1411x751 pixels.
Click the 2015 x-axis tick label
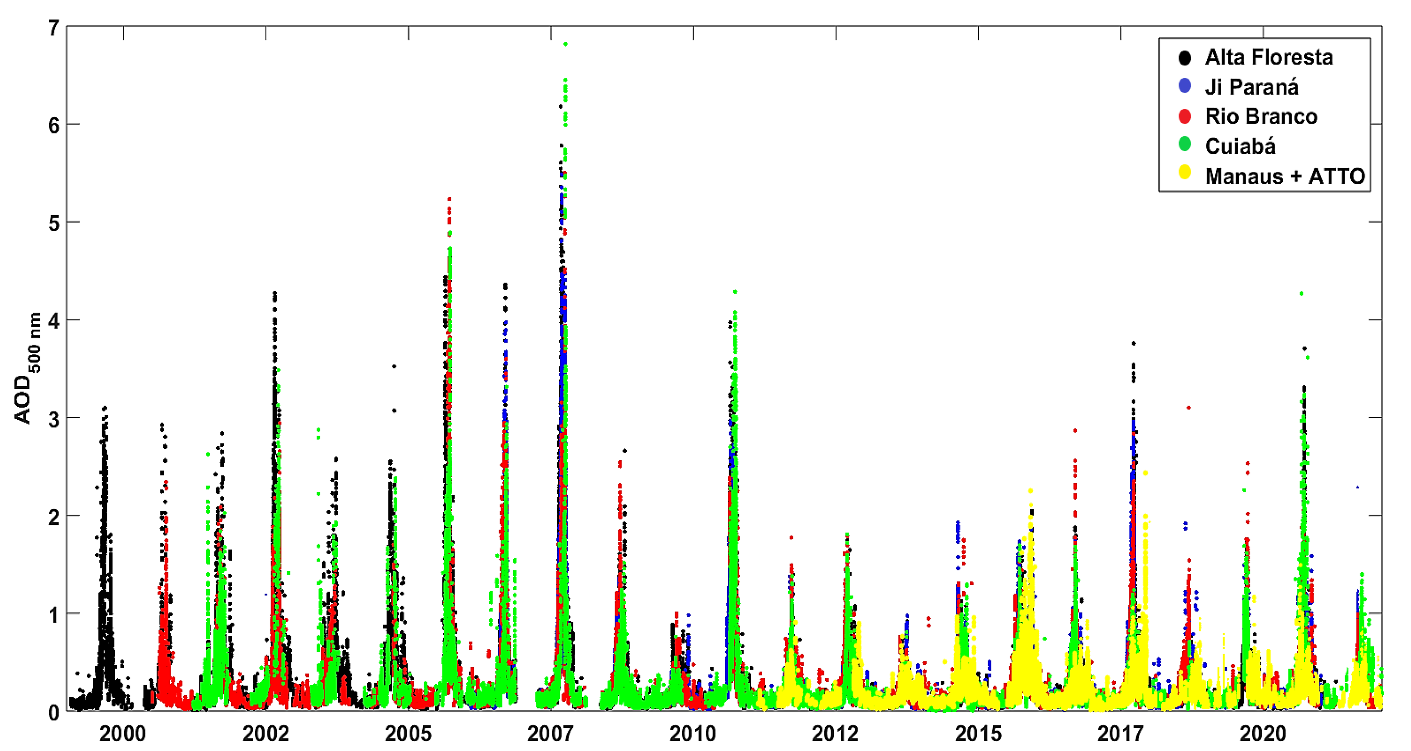pyautogui.click(x=978, y=734)
